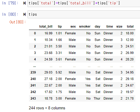The width and height of the screenshot is (140, 112).
Task: Select total_bill value 17.82
Action: click(x=48, y=92)
